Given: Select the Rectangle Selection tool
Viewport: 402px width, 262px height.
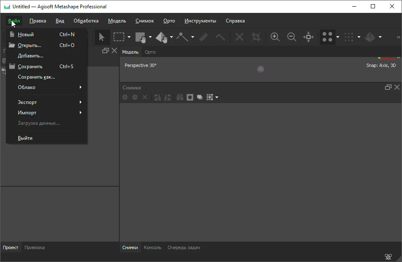Looking at the screenshot, I should tap(119, 37).
